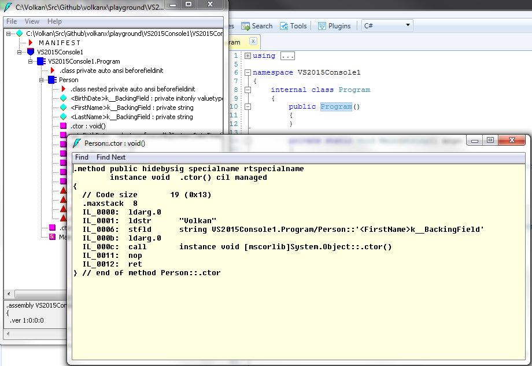Click the S icon for the Main method

pos(52,237)
